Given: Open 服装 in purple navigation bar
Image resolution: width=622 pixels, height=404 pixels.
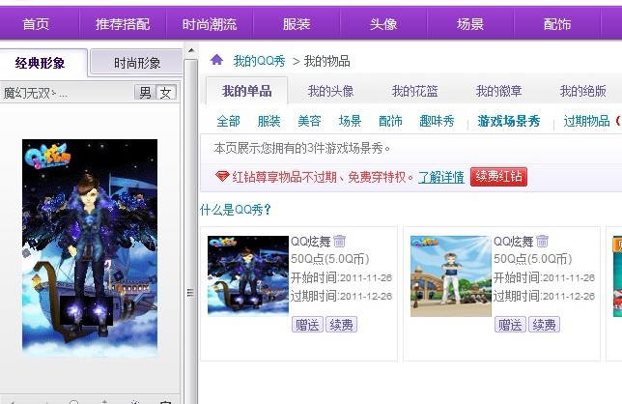Looking at the screenshot, I should pyautogui.click(x=297, y=24).
